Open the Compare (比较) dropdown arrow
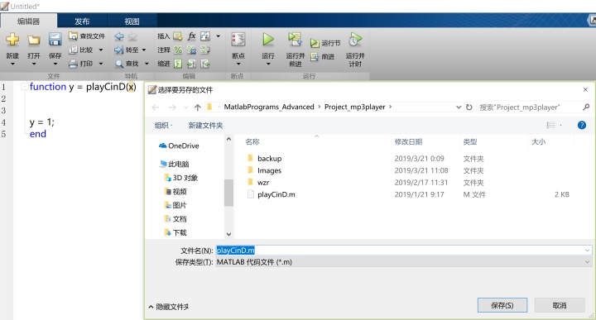 coord(101,50)
